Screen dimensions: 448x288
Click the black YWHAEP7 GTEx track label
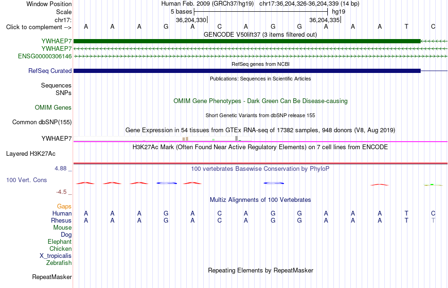(57, 138)
